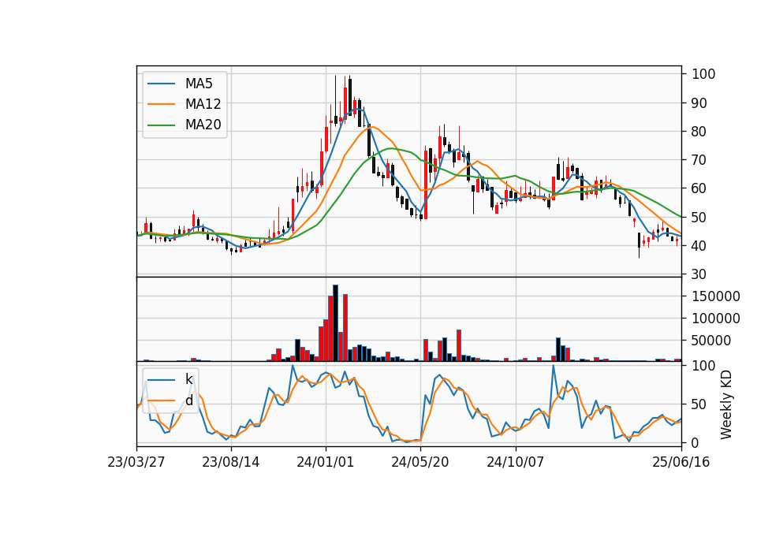The width and height of the screenshot is (757, 544).
Task: Click the price axis label 60
Action: [x=699, y=188]
